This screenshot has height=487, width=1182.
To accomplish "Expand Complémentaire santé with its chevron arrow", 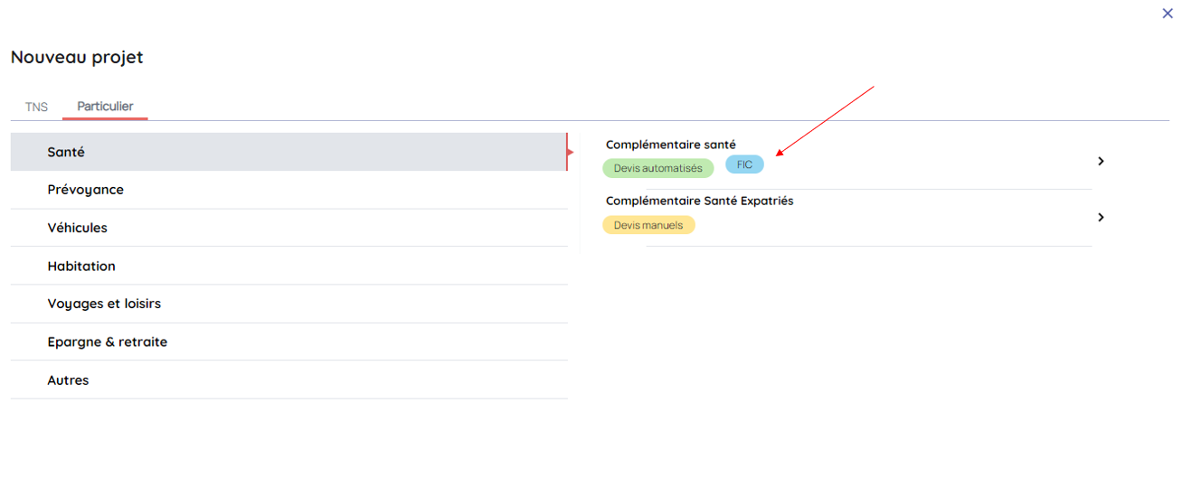I will pyautogui.click(x=1101, y=161).
